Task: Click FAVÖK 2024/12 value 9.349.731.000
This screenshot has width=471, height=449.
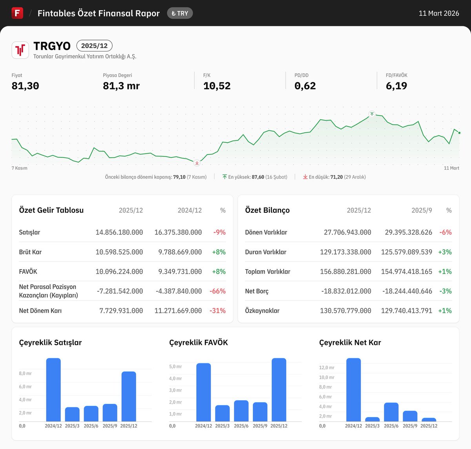Action: (x=180, y=272)
